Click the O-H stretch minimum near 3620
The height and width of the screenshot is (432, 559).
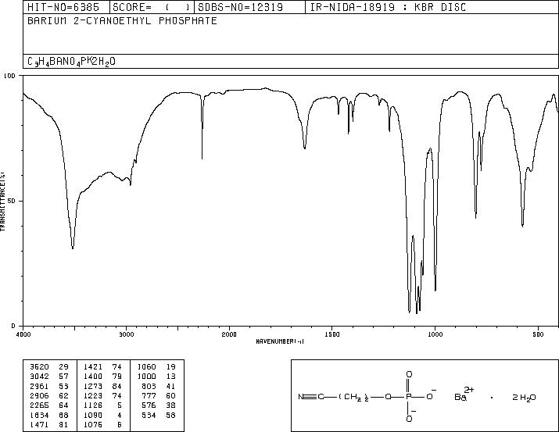pyautogui.click(x=73, y=247)
